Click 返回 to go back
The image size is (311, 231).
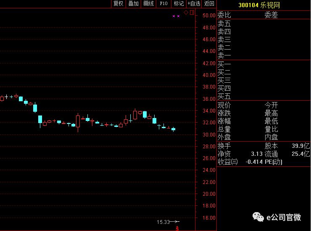coord(209,3)
